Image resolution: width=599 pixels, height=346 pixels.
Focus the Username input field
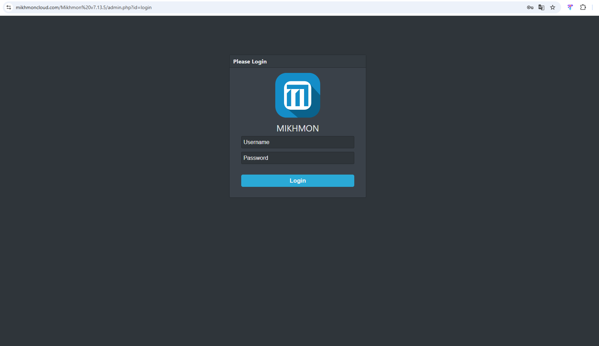coord(297,142)
